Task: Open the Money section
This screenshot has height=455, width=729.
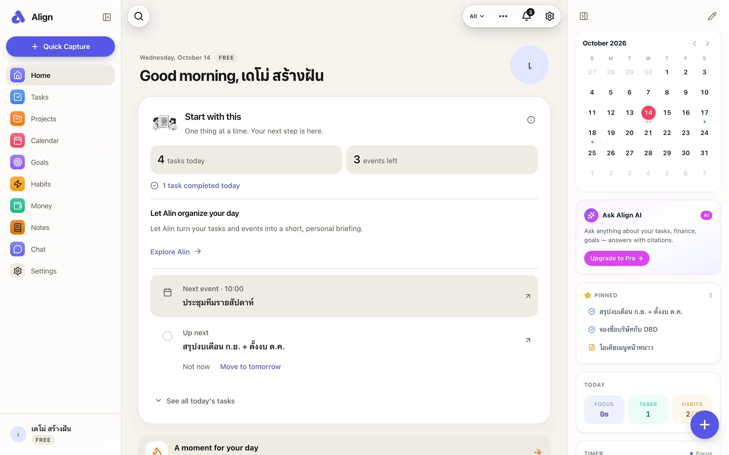Action: point(60,206)
